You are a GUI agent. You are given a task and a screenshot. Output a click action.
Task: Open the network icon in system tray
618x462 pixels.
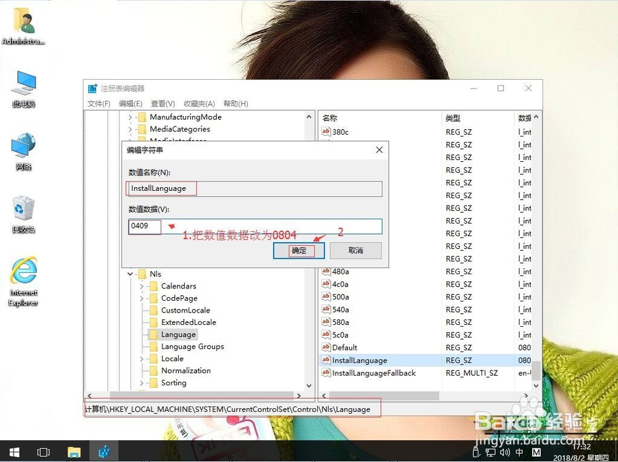coord(490,452)
